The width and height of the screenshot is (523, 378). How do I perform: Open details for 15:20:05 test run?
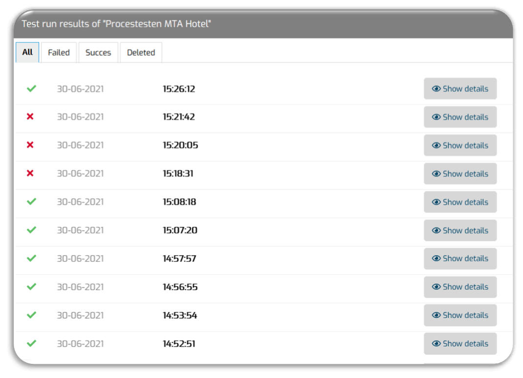point(460,145)
